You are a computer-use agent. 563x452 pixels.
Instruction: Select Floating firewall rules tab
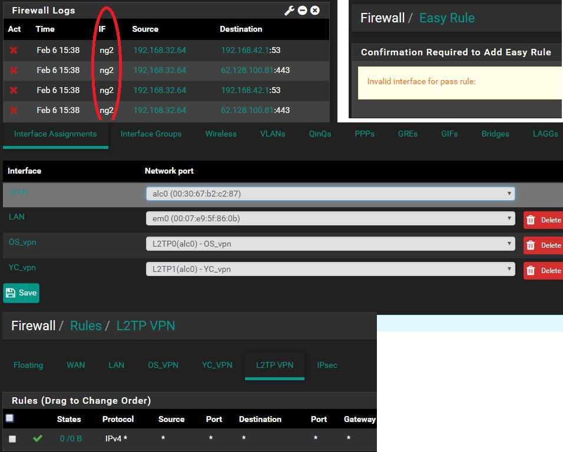[28, 365]
